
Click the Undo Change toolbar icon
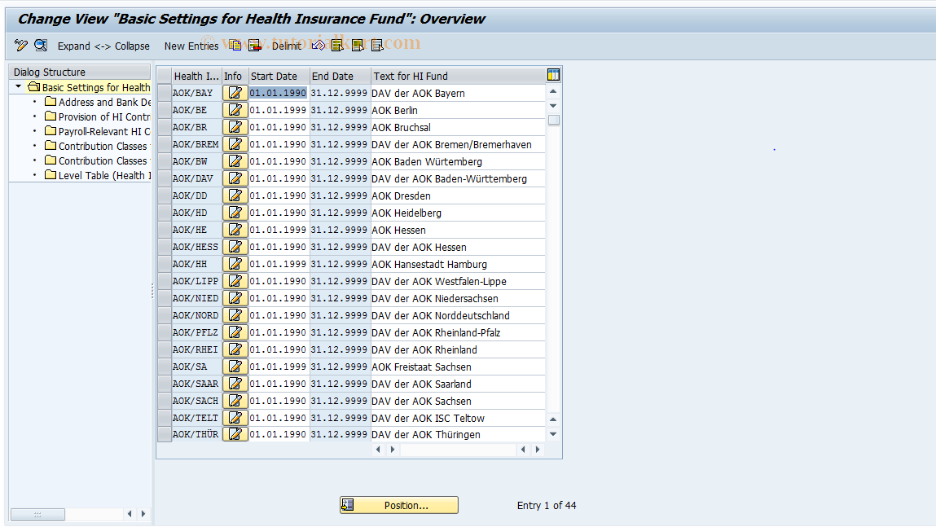coord(319,46)
